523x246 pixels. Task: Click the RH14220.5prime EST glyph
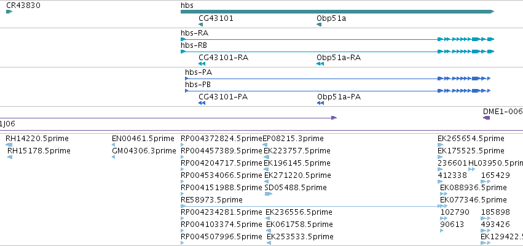click(9, 145)
